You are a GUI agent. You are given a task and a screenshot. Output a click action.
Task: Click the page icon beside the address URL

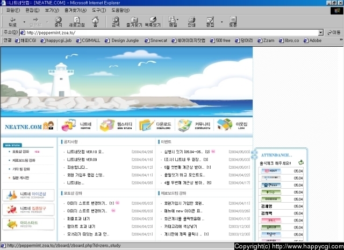tap(23, 33)
